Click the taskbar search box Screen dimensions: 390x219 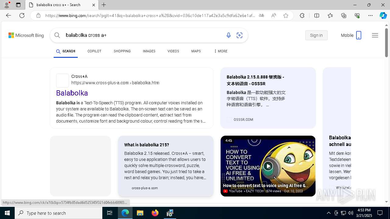coord(58,213)
